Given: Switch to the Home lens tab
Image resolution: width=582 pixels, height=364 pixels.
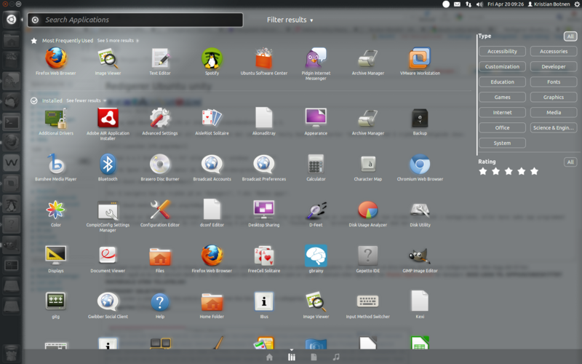Looking at the screenshot, I should tap(269, 357).
